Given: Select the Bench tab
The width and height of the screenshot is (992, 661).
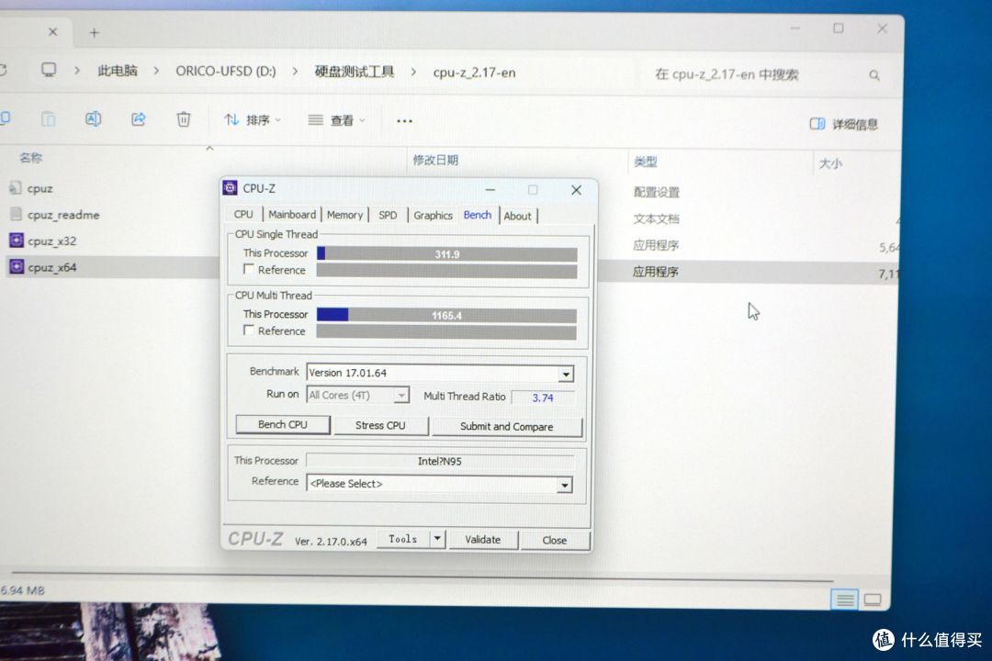Looking at the screenshot, I should pyautogui.click(x=477, y=215).
